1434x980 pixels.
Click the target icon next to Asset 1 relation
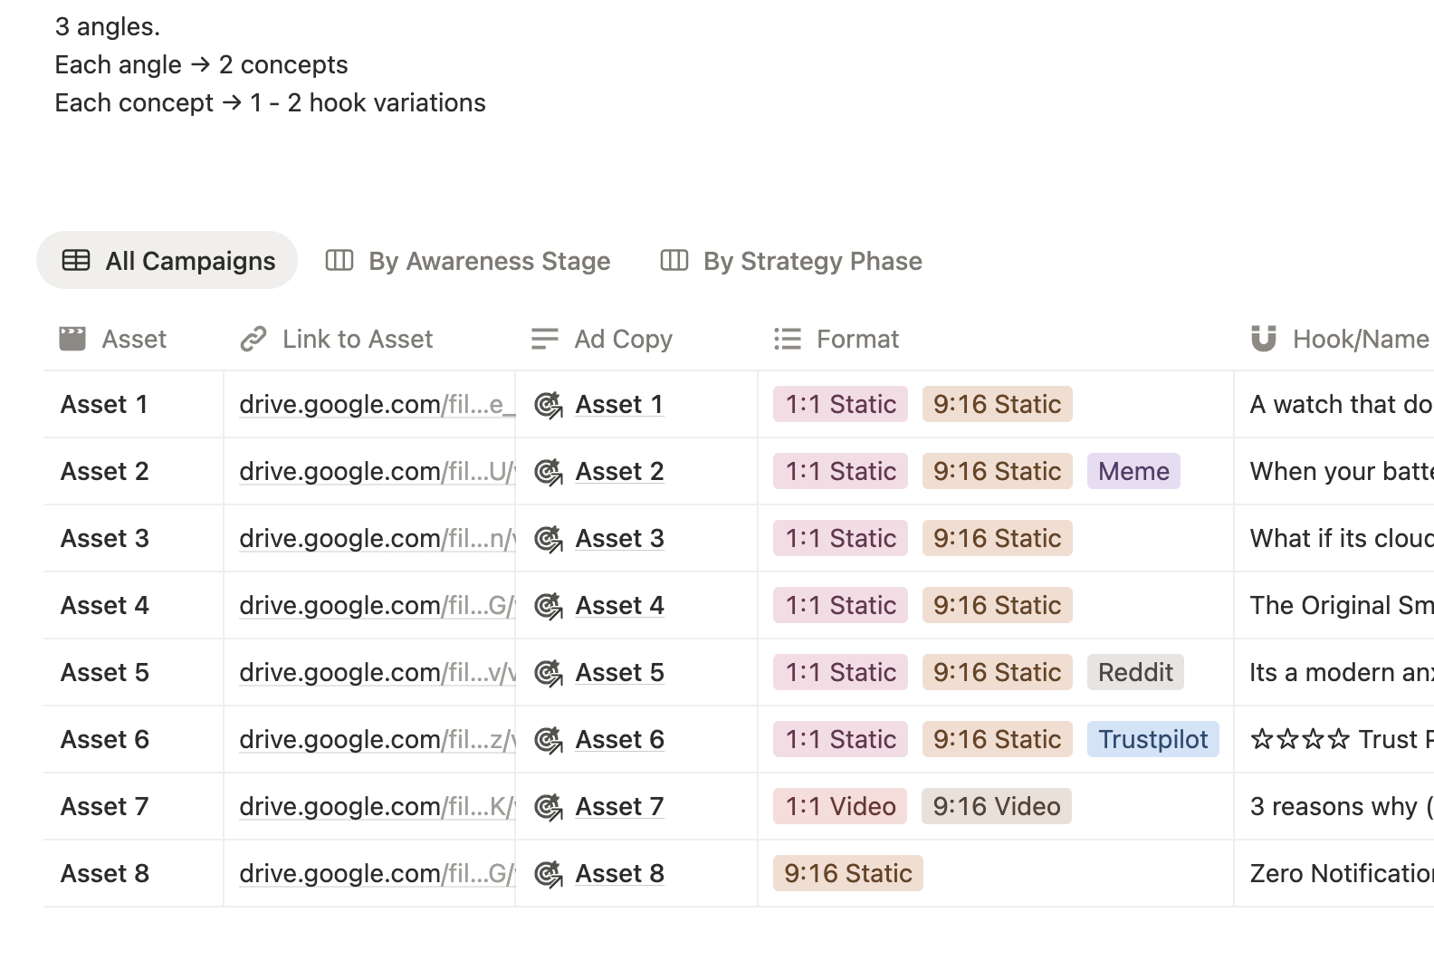coord(549,405)
